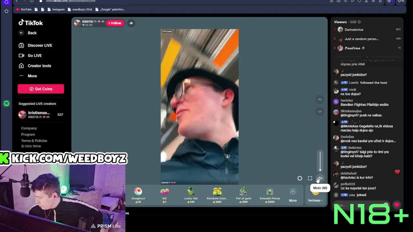The image size is (413, 232).
Task: Open commenter dvizhuha5's name
Action: 348,173
